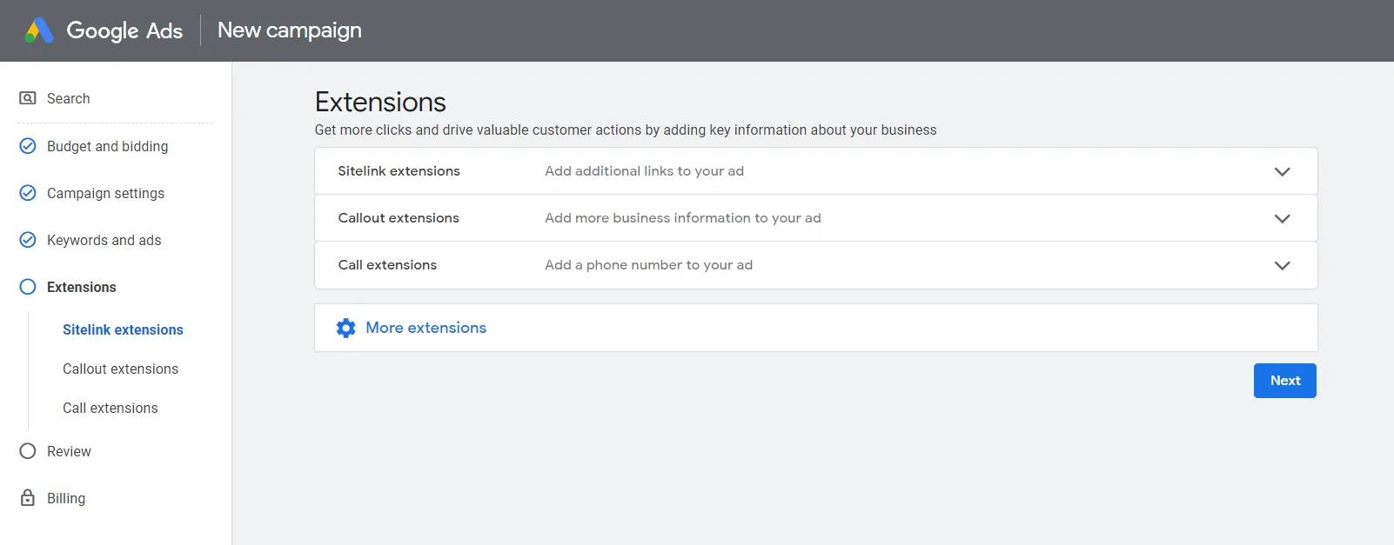Click the New campaign header title

290,30
